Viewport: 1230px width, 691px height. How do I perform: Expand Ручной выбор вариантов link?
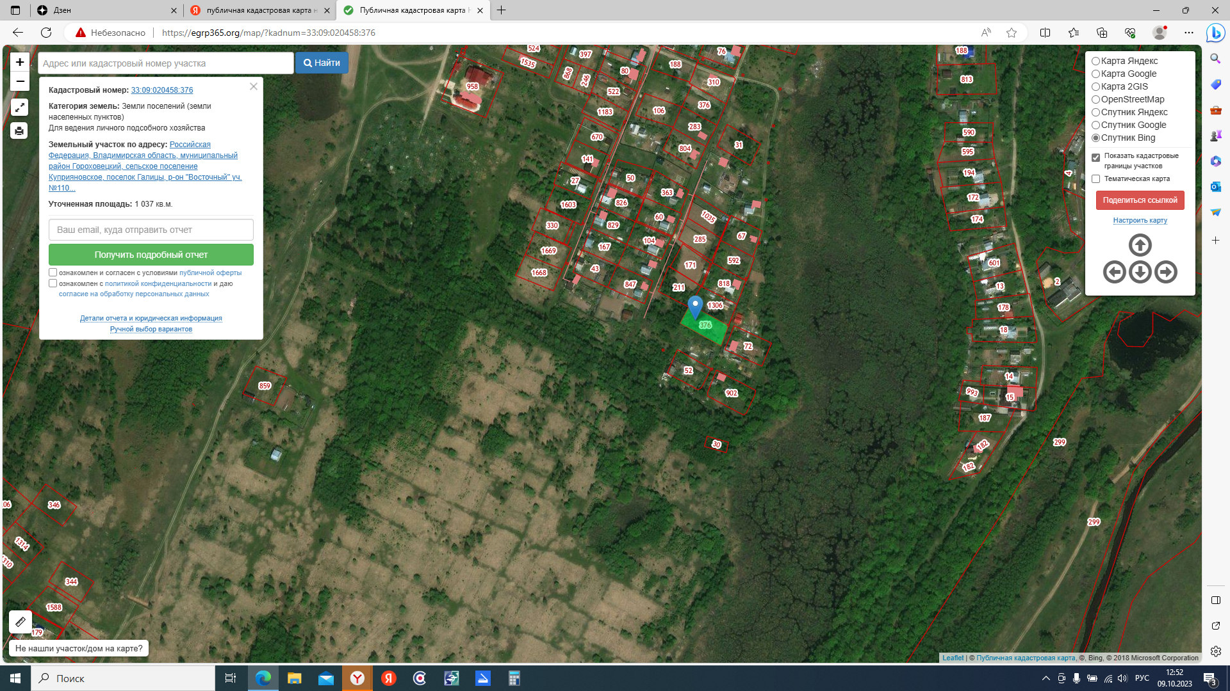[151, 329]
